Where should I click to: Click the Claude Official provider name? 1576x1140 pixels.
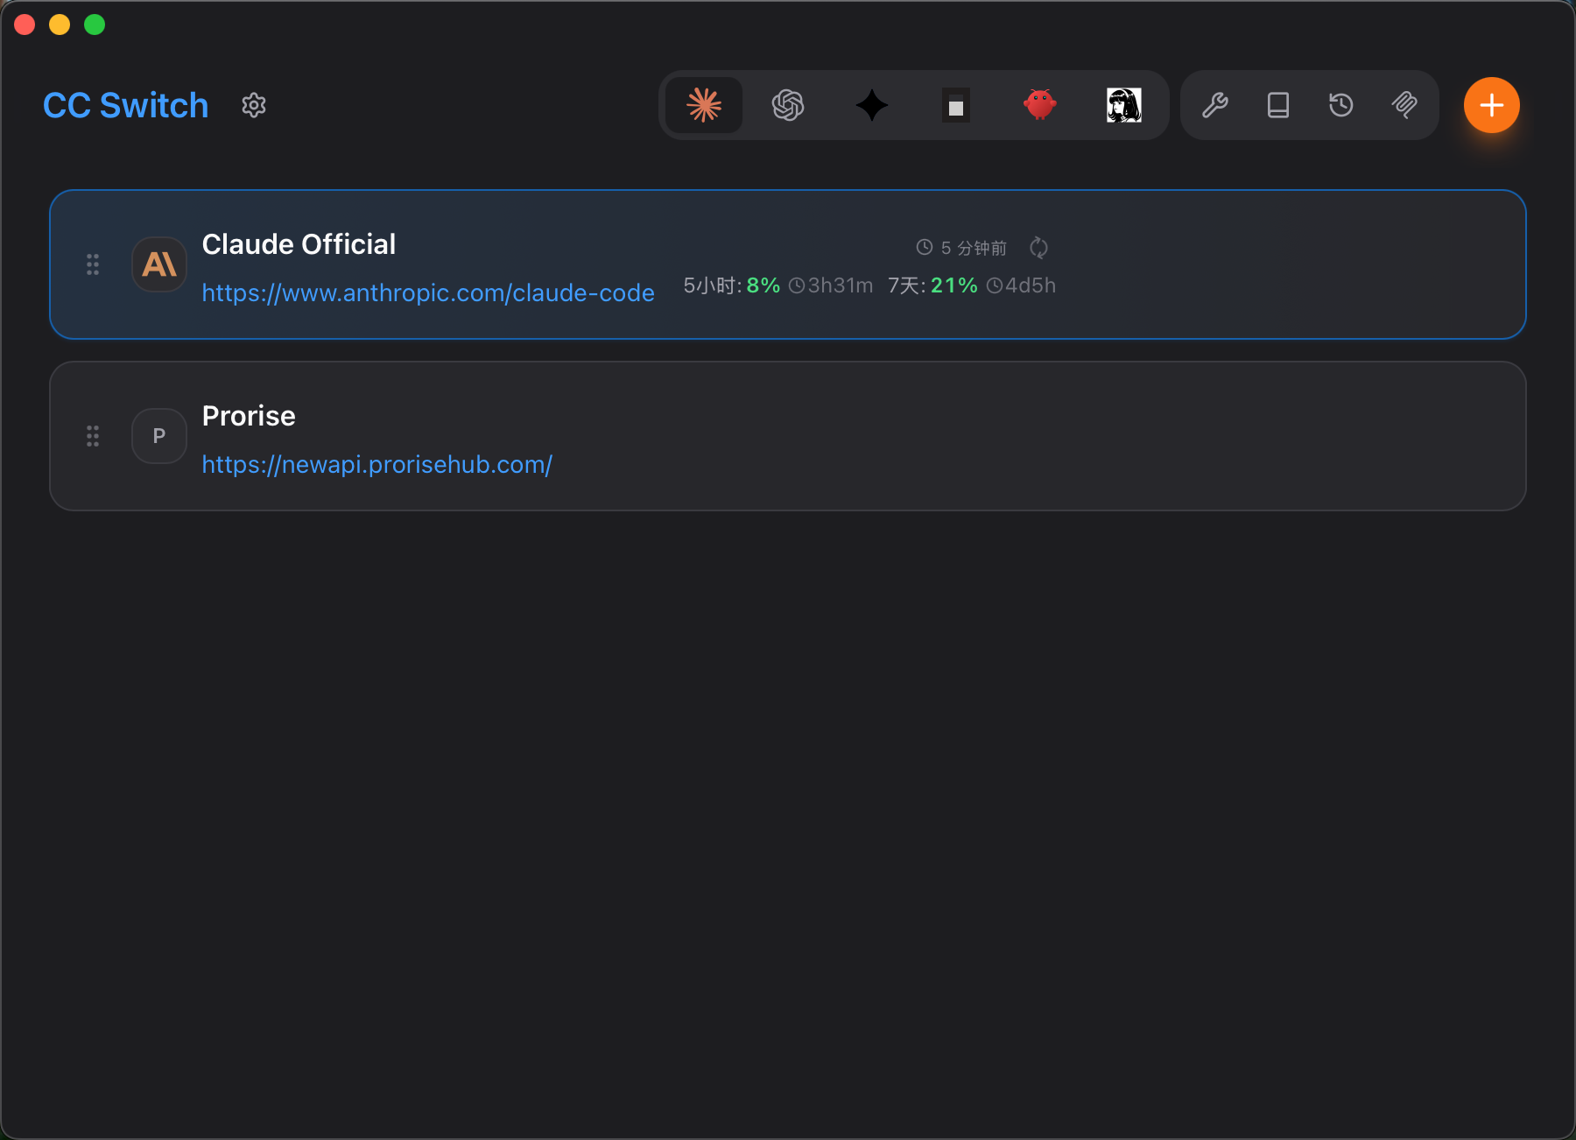[x=299, y=244]
